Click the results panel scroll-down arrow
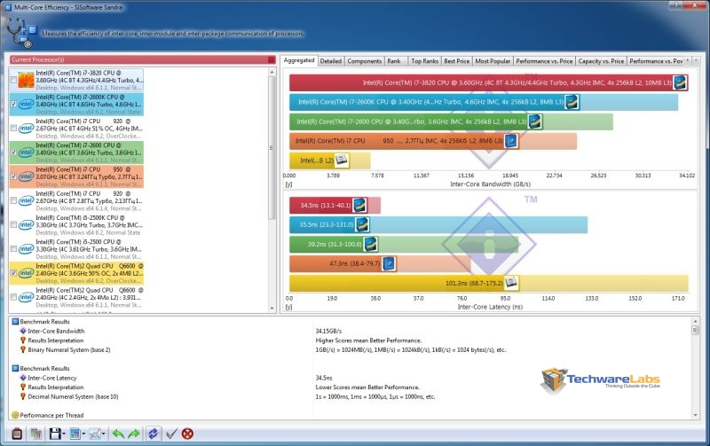The height and width of the screenshot is (446, 710). click(696, 415)
